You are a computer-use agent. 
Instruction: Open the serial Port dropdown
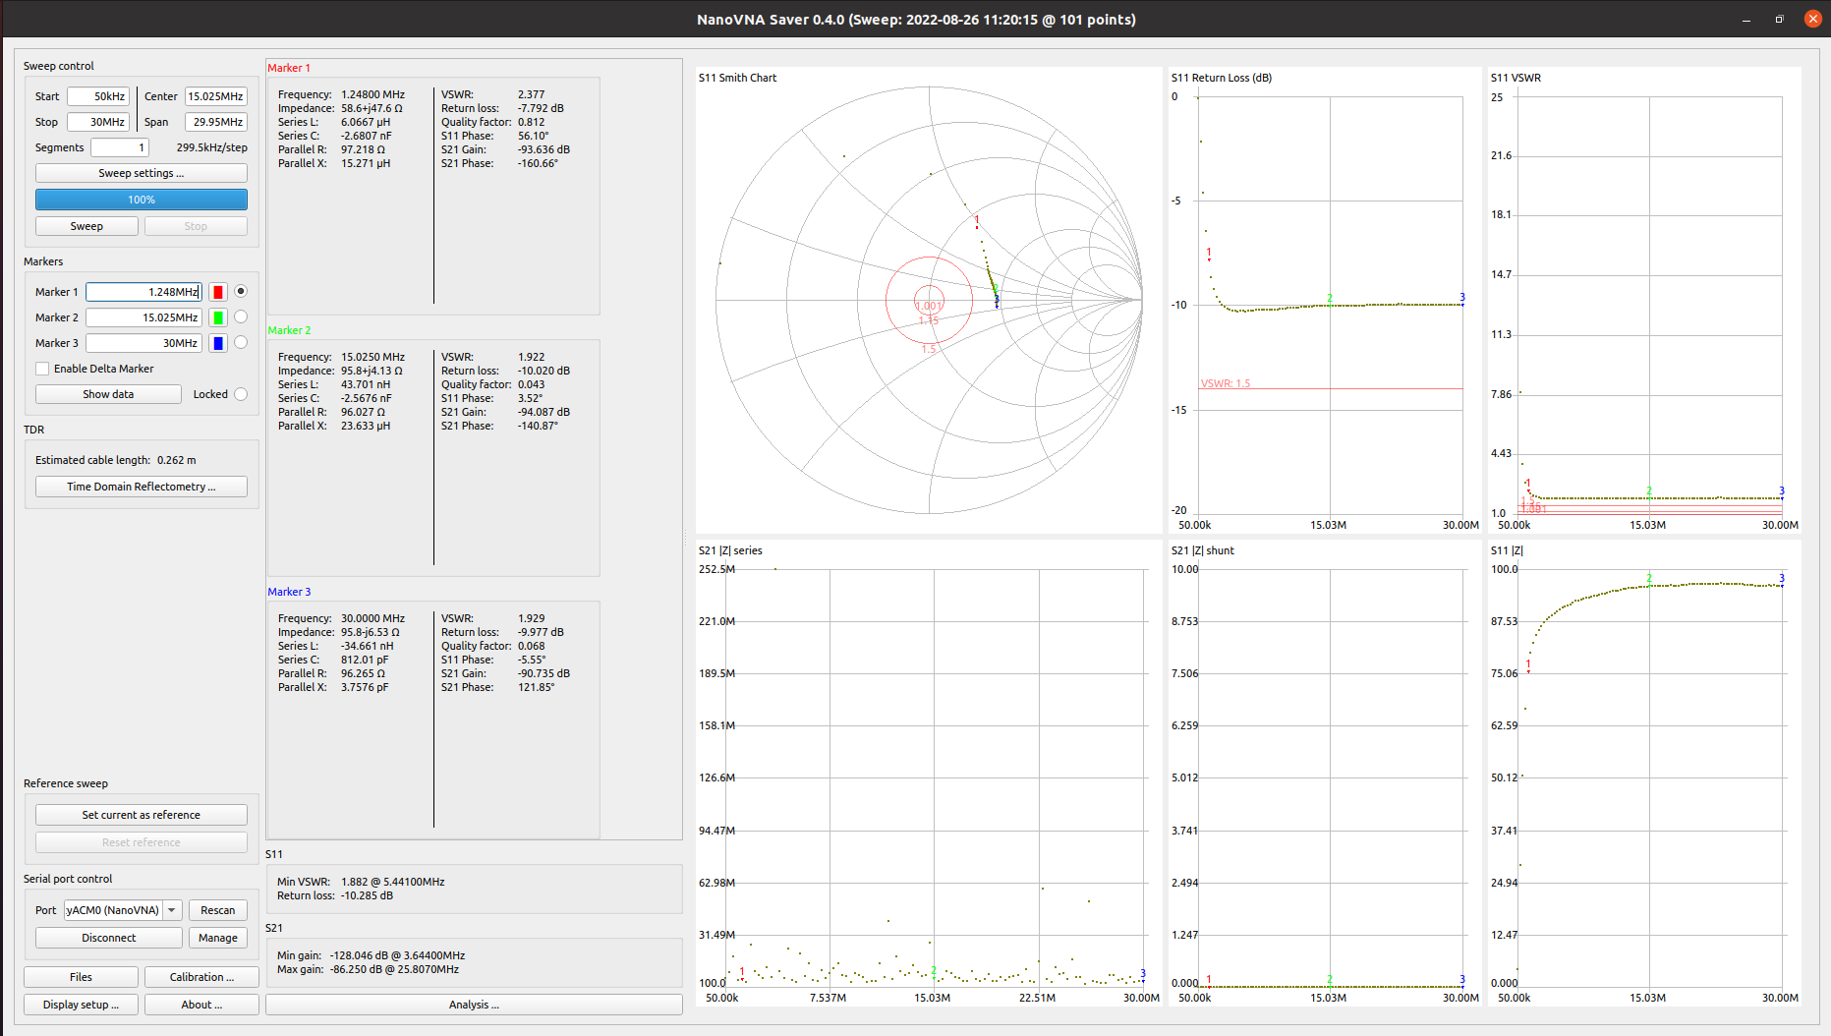click(123, 910)
